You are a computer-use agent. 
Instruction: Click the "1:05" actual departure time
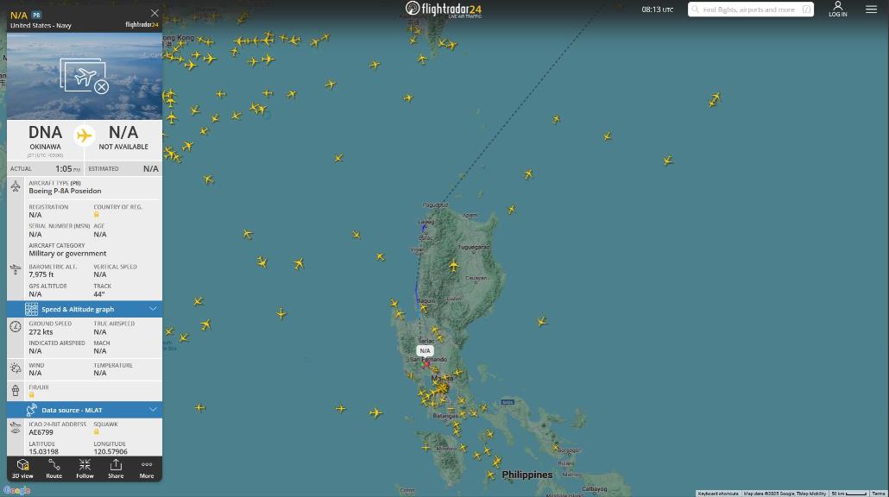[x=64, y=169]
